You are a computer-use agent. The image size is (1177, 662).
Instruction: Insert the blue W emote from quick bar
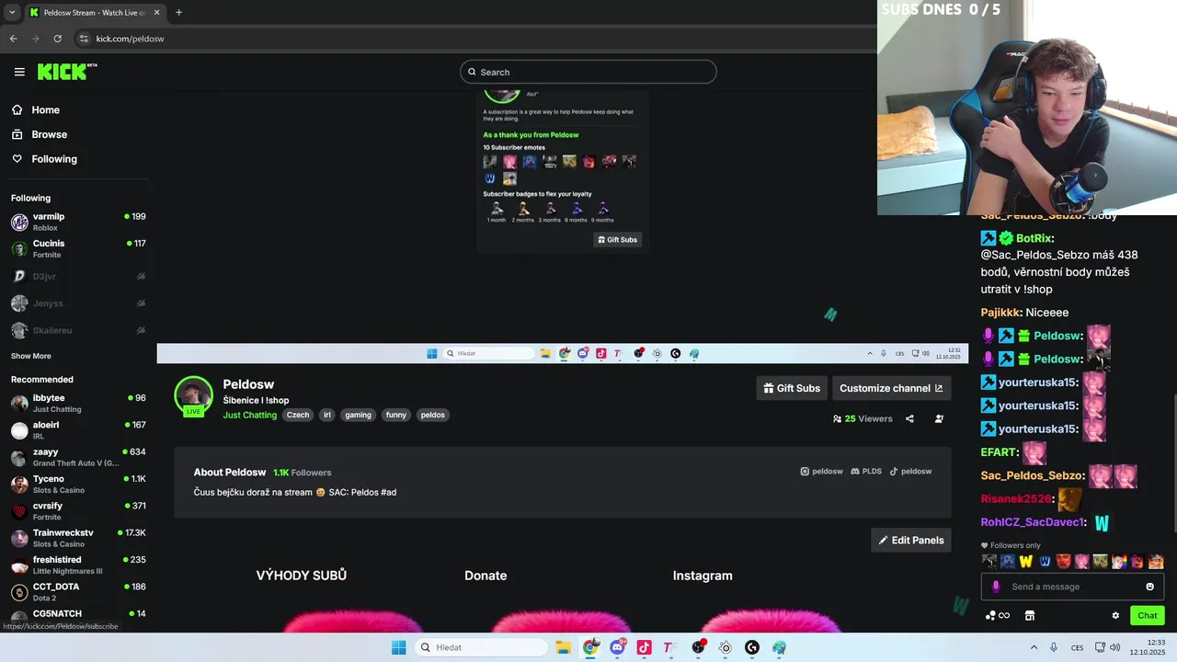[1045, 561]
